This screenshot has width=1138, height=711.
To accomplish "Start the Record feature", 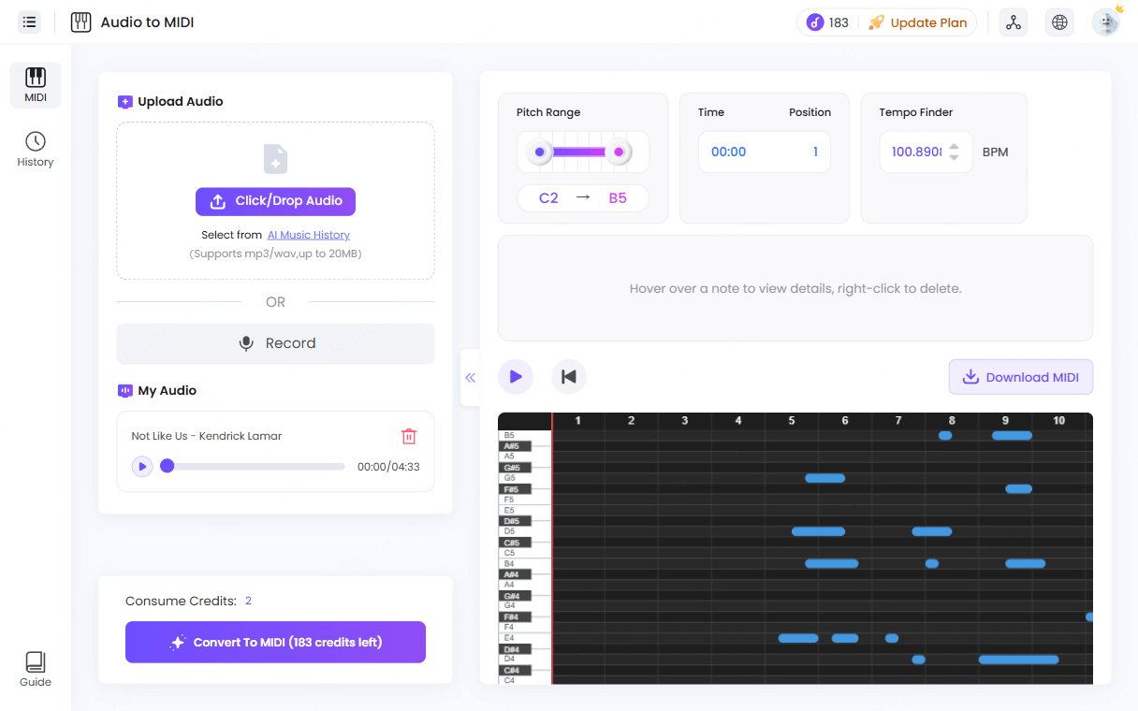I will (x=275, y=343).
